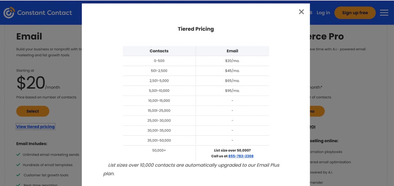This screenshot has width=394, height=186.
Task: Open the Log in page
Action: [x=323, y=13]
